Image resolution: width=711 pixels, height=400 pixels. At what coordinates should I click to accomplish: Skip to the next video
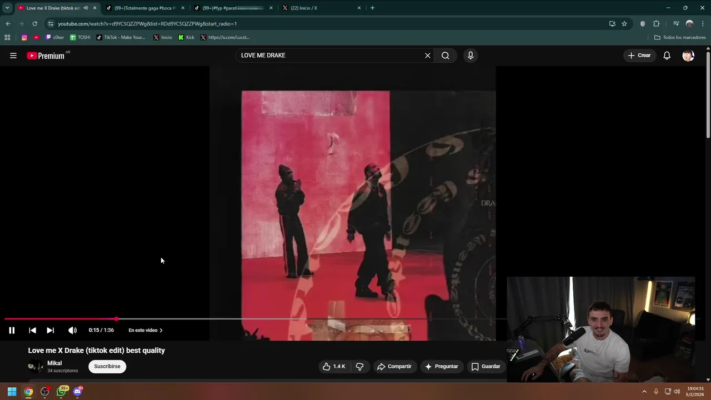[50, 330]
